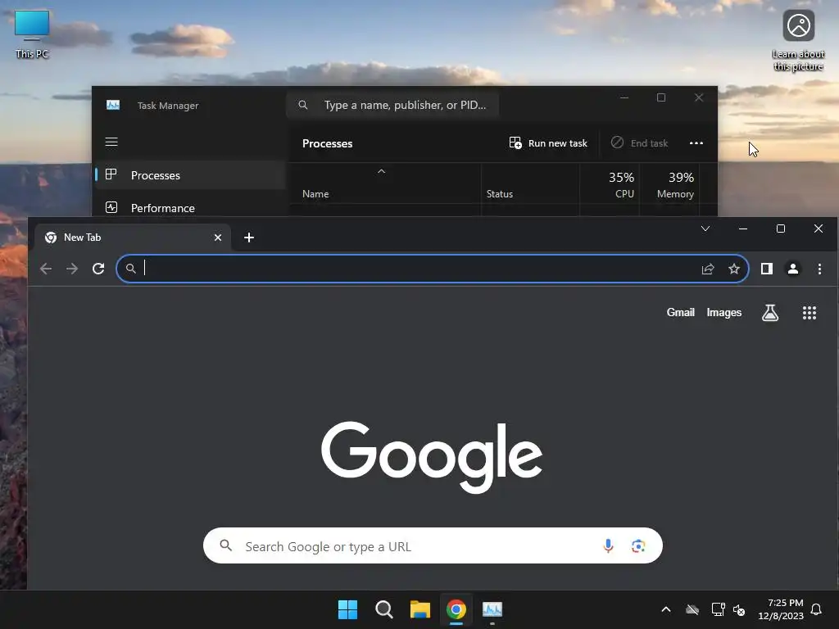Image resolution: width=839 pixels, height=629 pixels.
Task: Click Run new task in Task Manager
Action: coord(548,143)
